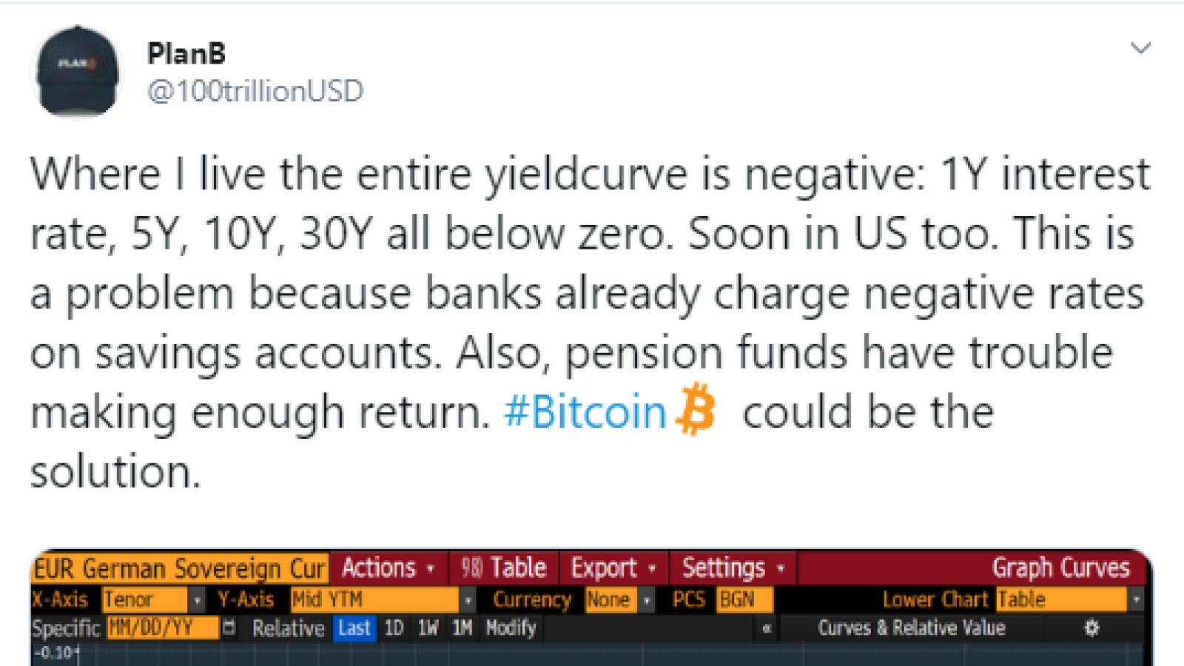Image resolution: width=1184 pixels, height=666 pixels.
Task: Select the 1W relative period
Action: click(x=428, y=628)
